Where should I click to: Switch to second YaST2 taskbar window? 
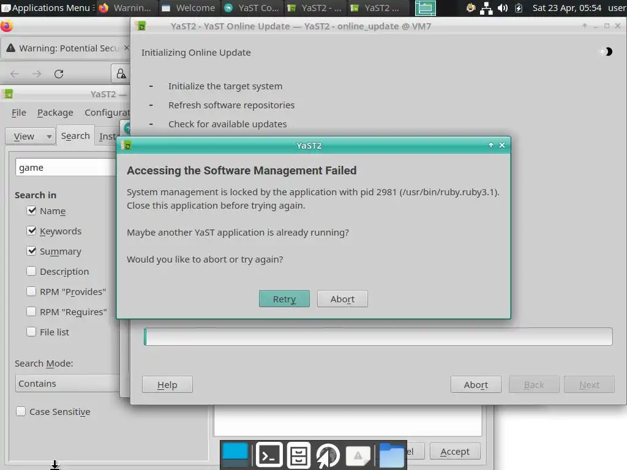377,7
